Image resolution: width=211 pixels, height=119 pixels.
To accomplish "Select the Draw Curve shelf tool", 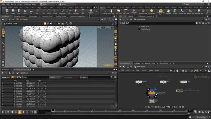I will point(62,12).
